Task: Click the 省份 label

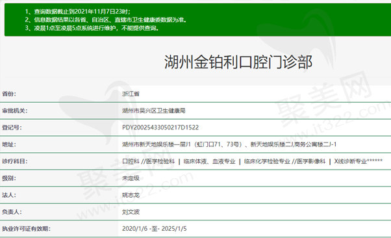Action: pyautogui.click(x=9, y=94)
